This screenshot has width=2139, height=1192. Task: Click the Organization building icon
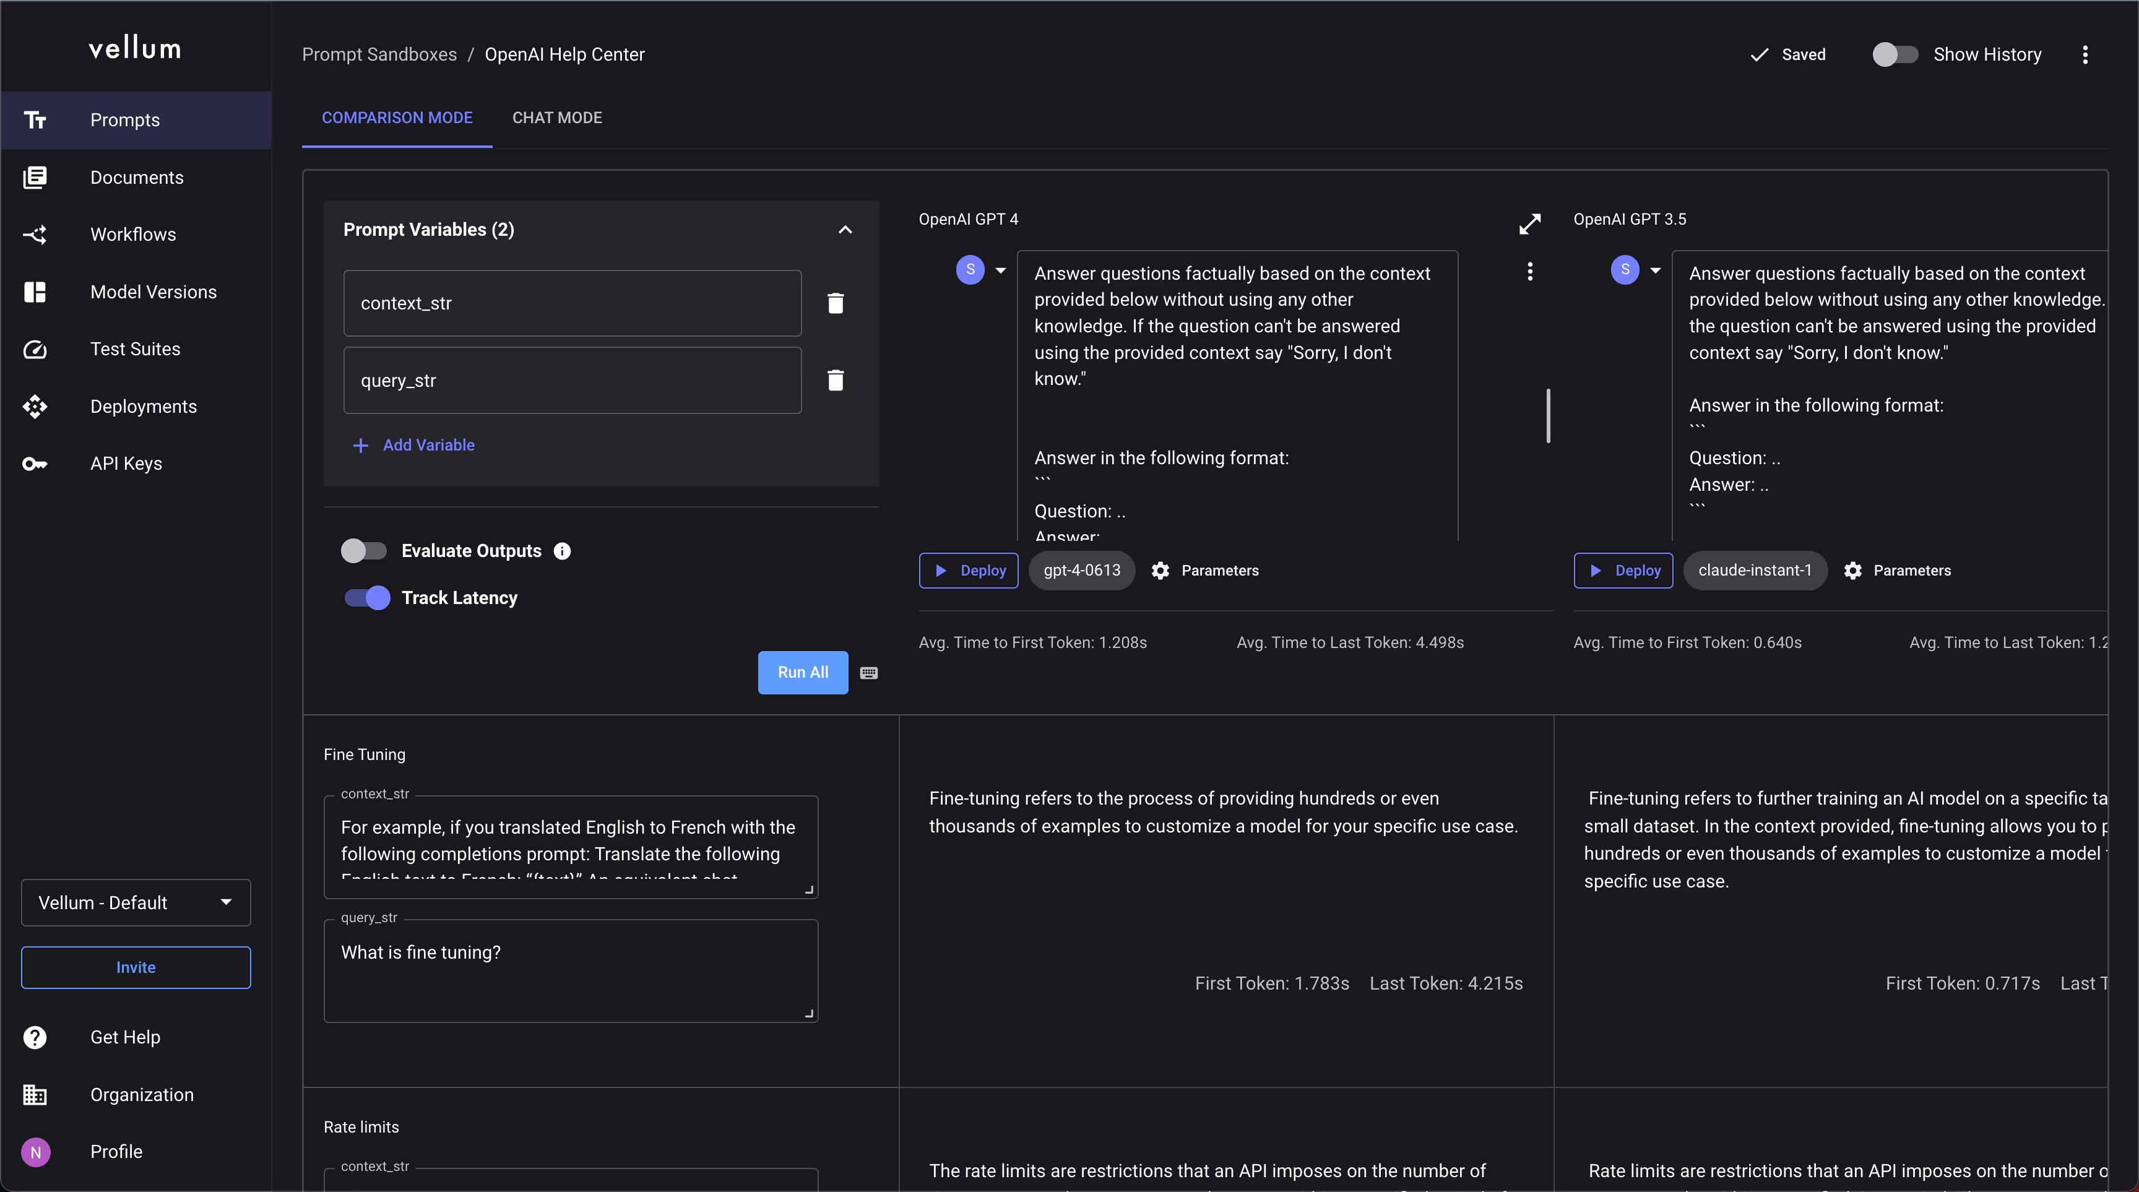(x=35, y=1094)
